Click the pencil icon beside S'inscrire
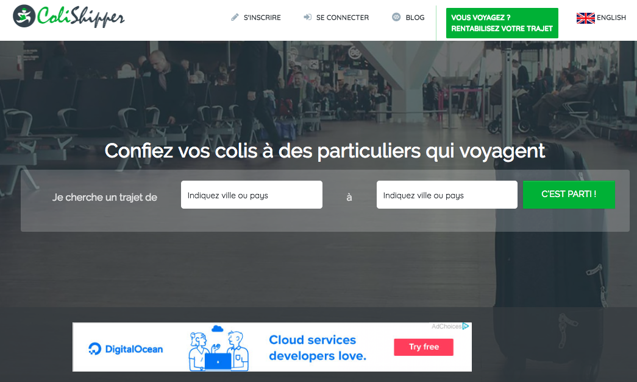Viewport: 637px width, 382px height. (235, 18)
